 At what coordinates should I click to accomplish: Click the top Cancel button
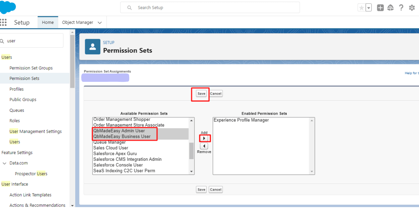[x=216, y=94]
